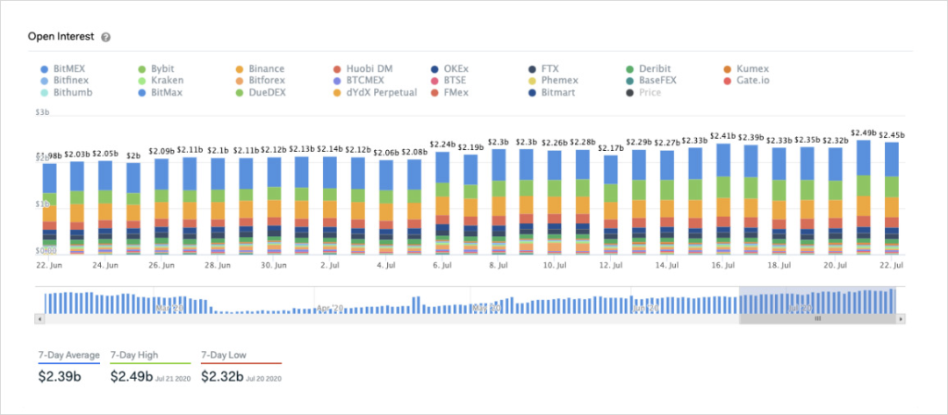Click the Bitmart dark blue legend dot
This screenshot has height=415, width=948.
pos(533,92)
